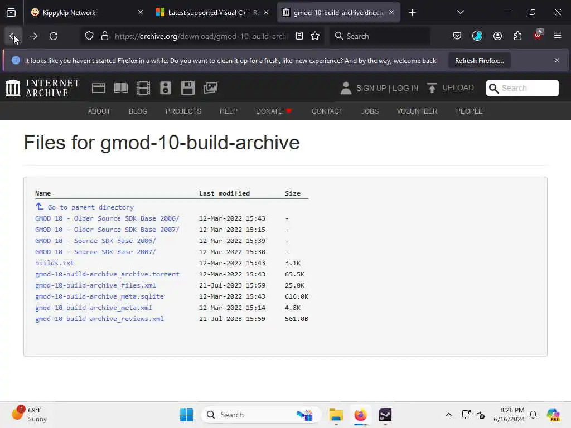Open GMOD 10 - Older Source SDK Base 2006 folder
This screenshot has height=428, width=571.
[x=107, y=218]
